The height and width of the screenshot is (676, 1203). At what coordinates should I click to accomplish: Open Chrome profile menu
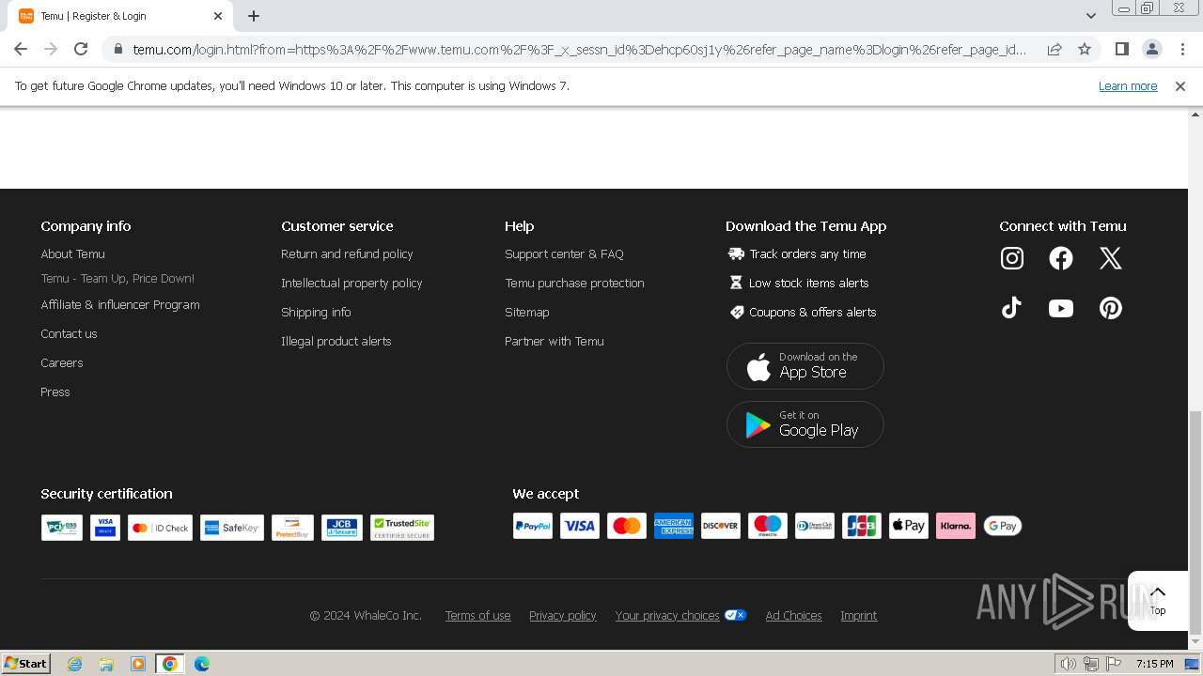point(1151,49)
